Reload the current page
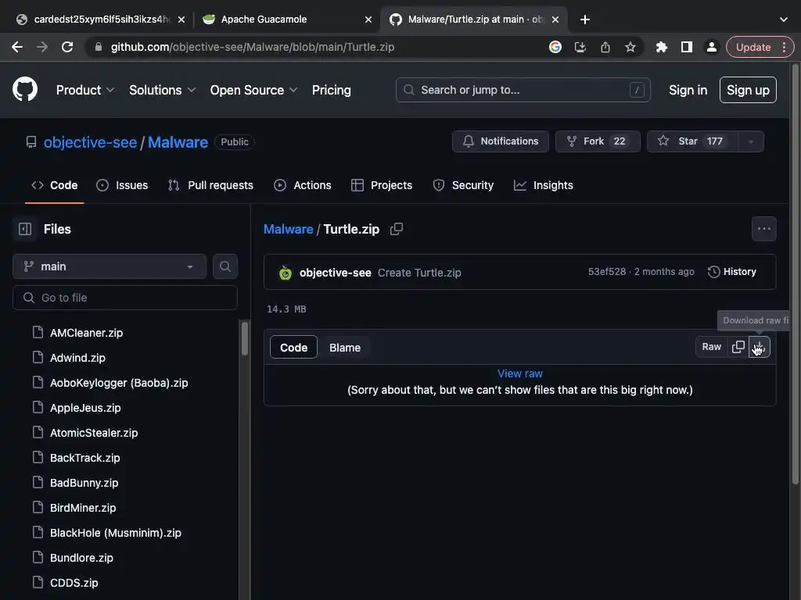This screenshot has width=801, height=600. point(67,47)
